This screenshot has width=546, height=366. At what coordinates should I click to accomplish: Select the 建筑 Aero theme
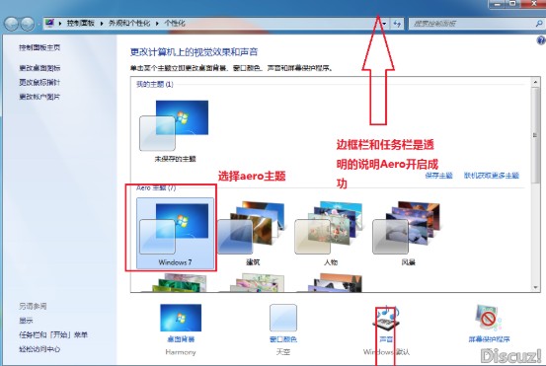click(253, 233)
